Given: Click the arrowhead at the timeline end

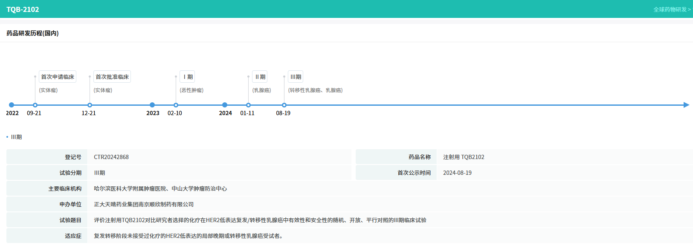Looking at the screenshot, I should coord(686,105).
